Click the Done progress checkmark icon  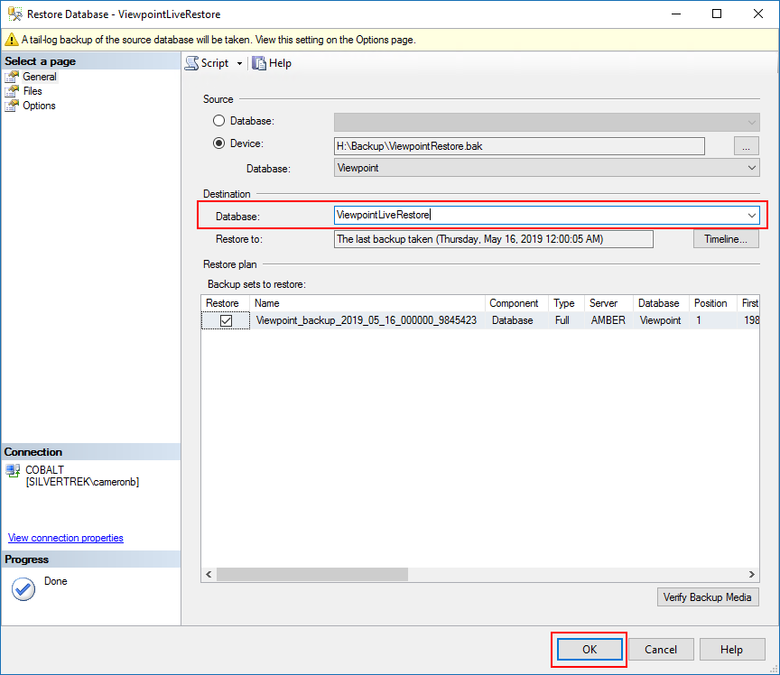click(x=23, y=589)
